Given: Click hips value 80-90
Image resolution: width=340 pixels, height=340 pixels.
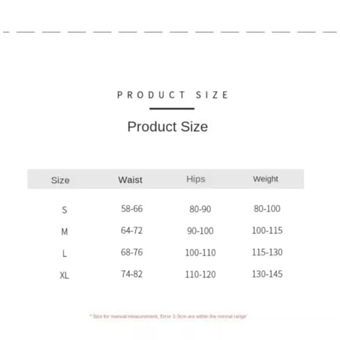Looking at the screenshot, I should pyautogui.click(x=200, y=209).
